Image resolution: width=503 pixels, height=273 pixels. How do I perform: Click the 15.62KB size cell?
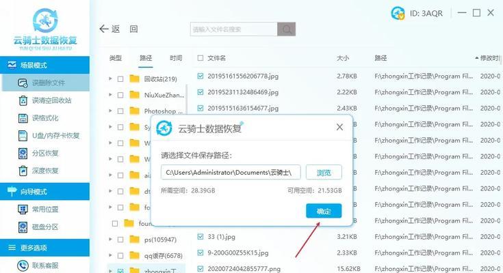click(x=348, y=269)
